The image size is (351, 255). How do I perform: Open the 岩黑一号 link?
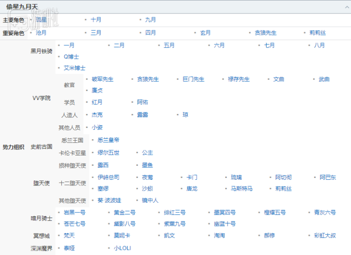(x=74, y=212)
